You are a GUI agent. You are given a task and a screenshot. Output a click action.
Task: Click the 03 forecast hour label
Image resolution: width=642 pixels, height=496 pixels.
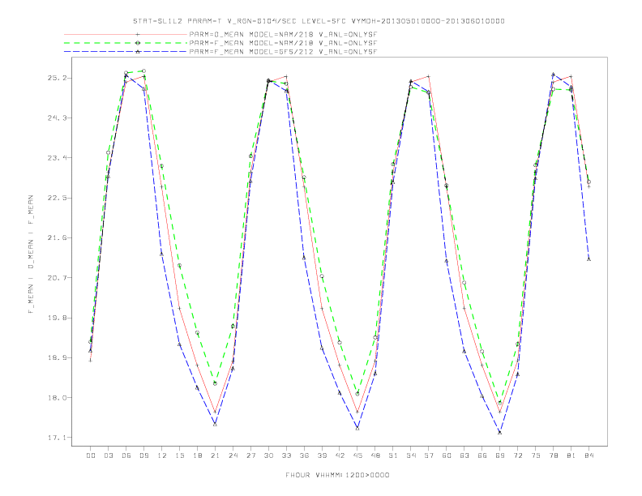[109, 455]
